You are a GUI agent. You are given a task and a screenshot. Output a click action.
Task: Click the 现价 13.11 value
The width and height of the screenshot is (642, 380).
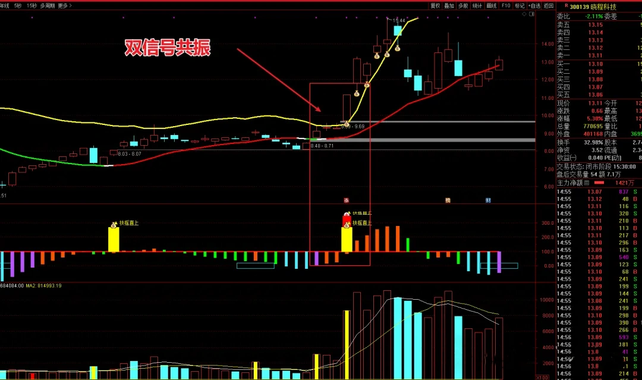(x=595, y=103)
